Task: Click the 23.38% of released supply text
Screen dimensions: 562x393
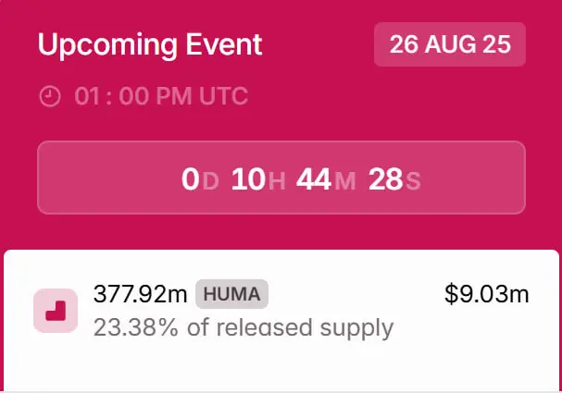Action: [x=244, y=327]
